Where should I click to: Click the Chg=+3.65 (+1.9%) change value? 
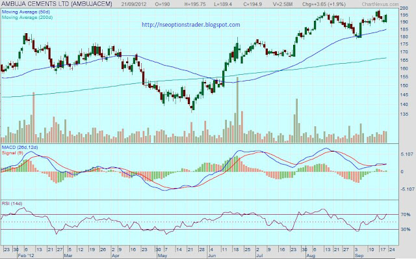(x=324, y=4)
